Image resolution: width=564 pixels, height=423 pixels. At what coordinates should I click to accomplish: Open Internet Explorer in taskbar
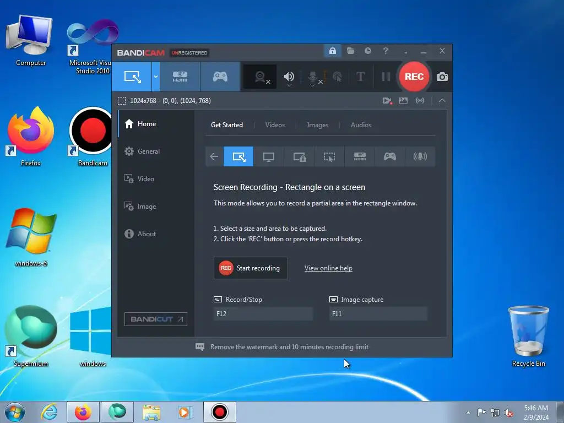(x=49, y=412)
